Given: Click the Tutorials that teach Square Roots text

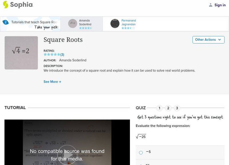Looking at the screenshot, I should pos(34,22).
